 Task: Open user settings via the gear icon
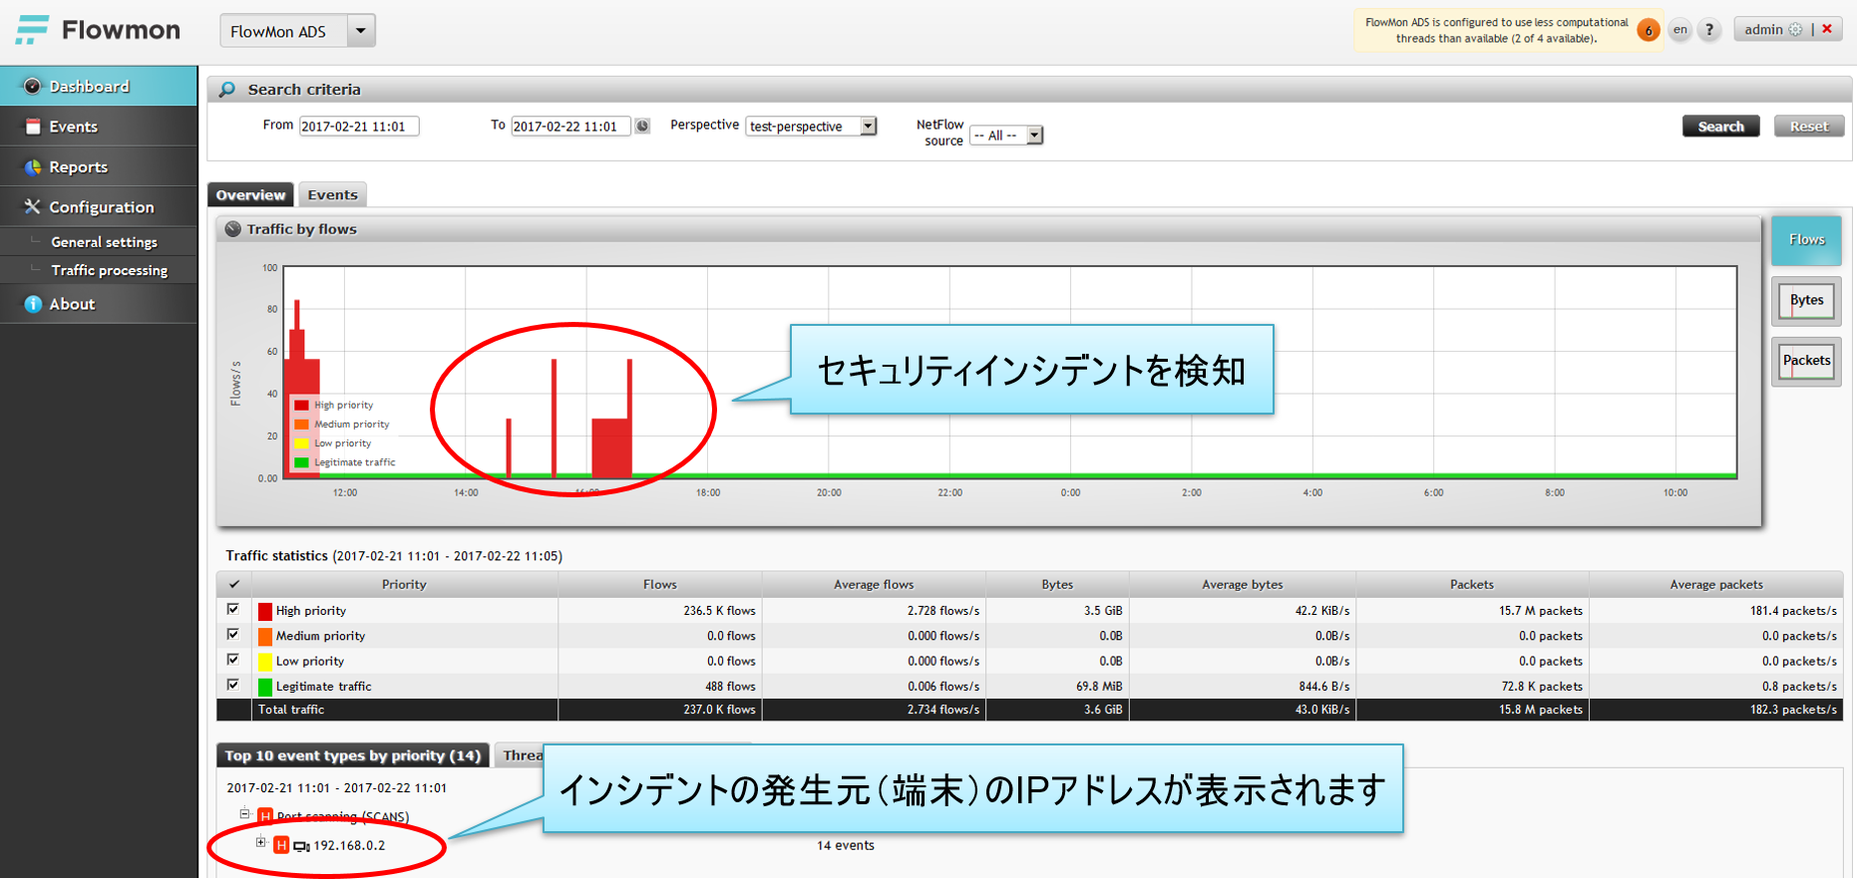(1795, 30)
